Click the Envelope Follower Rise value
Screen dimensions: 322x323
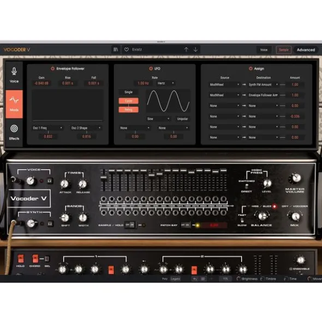68,83
